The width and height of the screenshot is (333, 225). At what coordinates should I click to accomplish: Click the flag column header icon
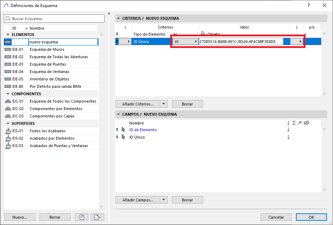tap(300, 123)
